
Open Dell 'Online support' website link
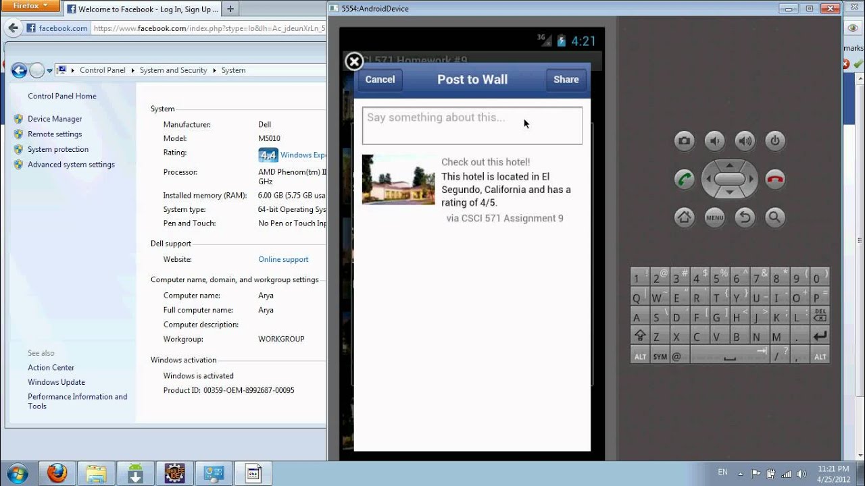click(x=283, y=259)
